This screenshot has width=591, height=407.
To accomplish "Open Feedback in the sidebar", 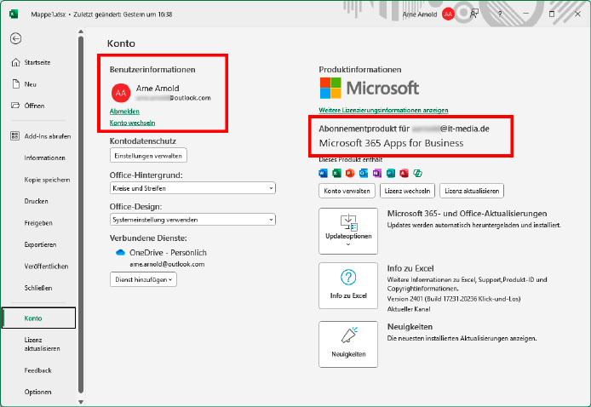I will tap(37, 370).
